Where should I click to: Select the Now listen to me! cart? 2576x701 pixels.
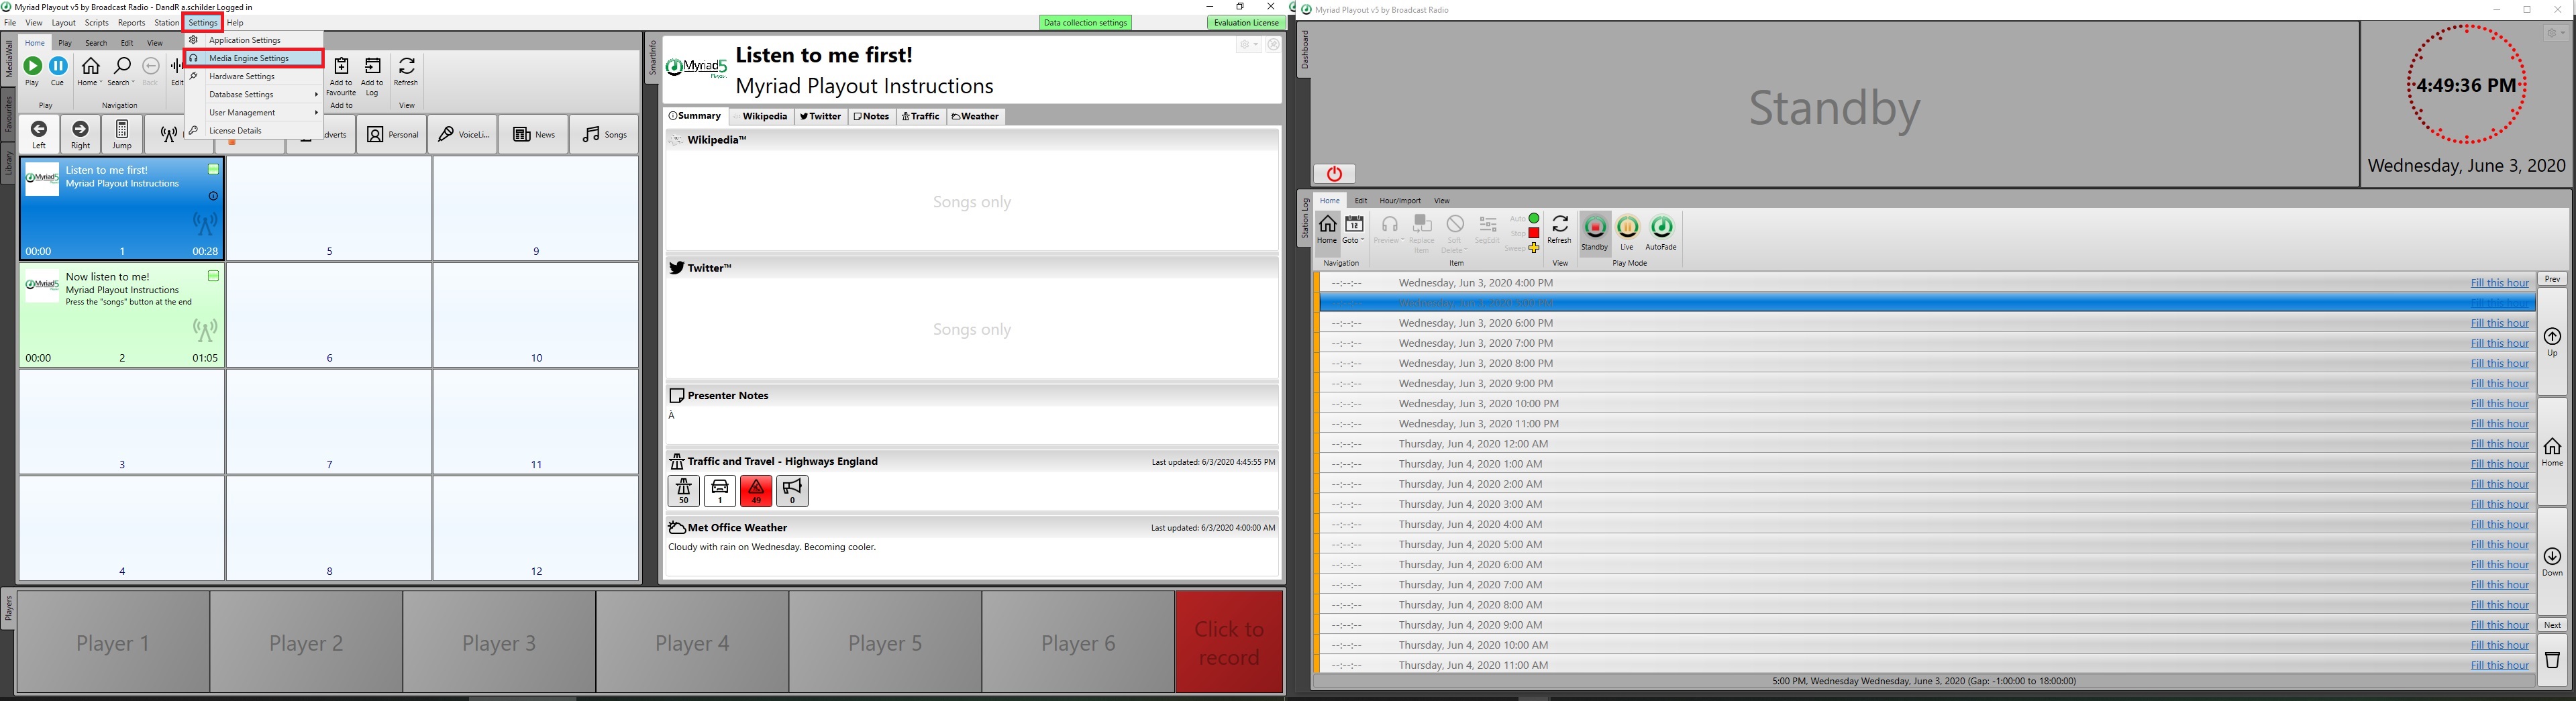click(x=122, y=315)
